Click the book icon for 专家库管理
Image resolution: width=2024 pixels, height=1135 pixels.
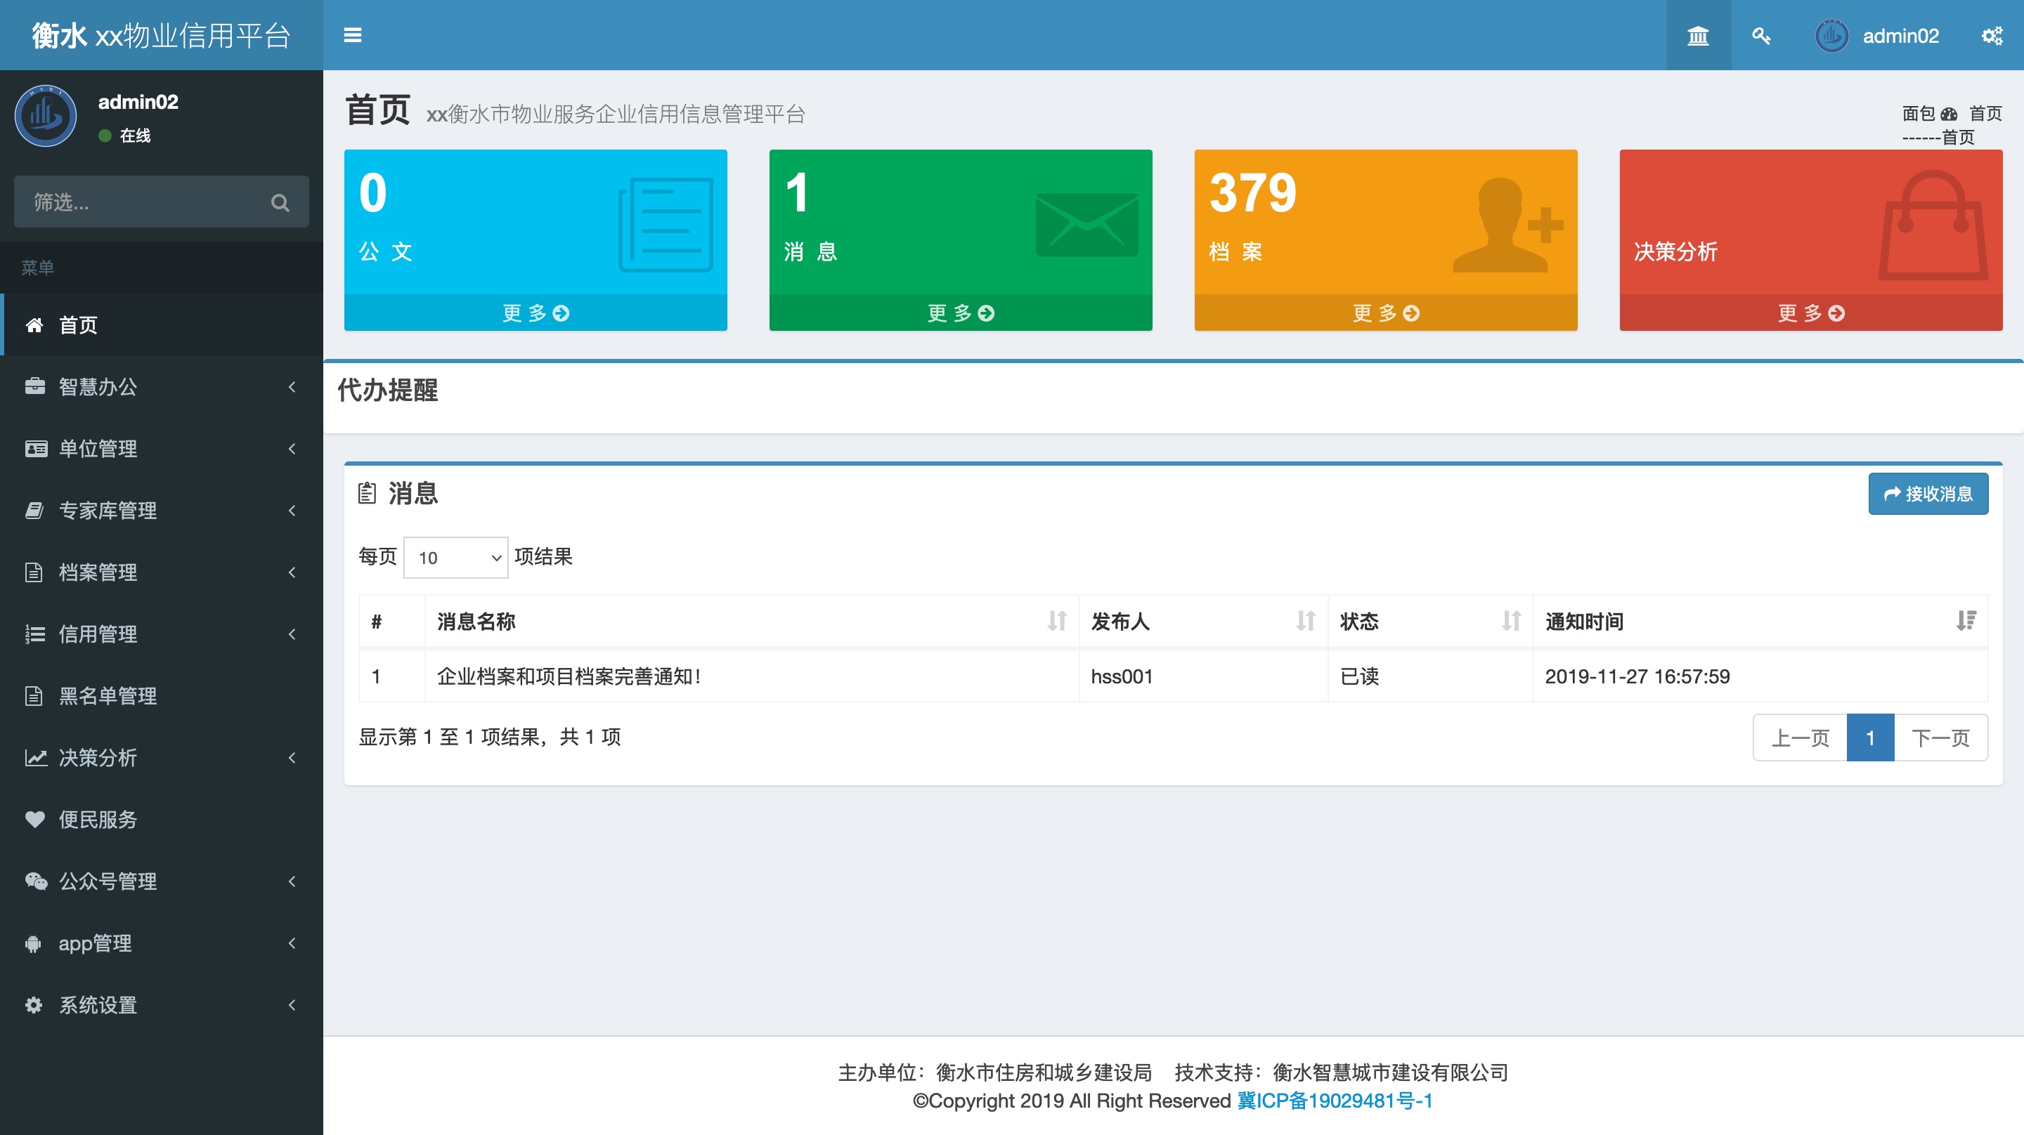(34, 511)
